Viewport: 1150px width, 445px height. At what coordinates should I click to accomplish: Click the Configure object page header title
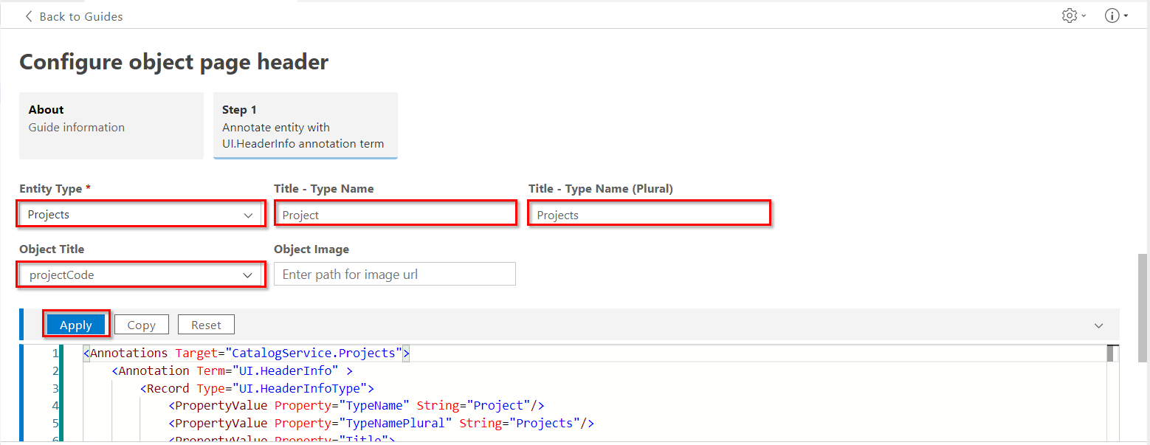point(174,62)
